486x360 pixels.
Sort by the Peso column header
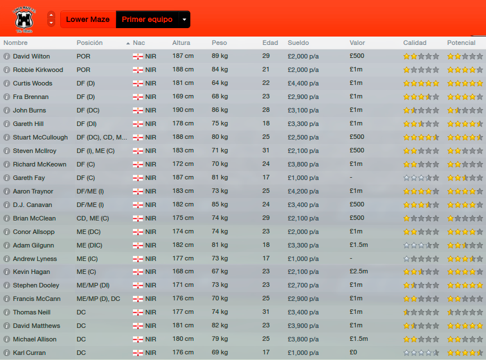pos(220,43)
